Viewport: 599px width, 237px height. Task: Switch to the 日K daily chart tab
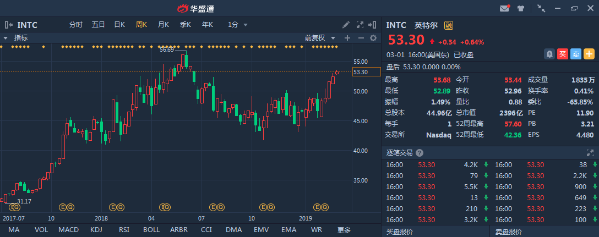tap(119, 25)
